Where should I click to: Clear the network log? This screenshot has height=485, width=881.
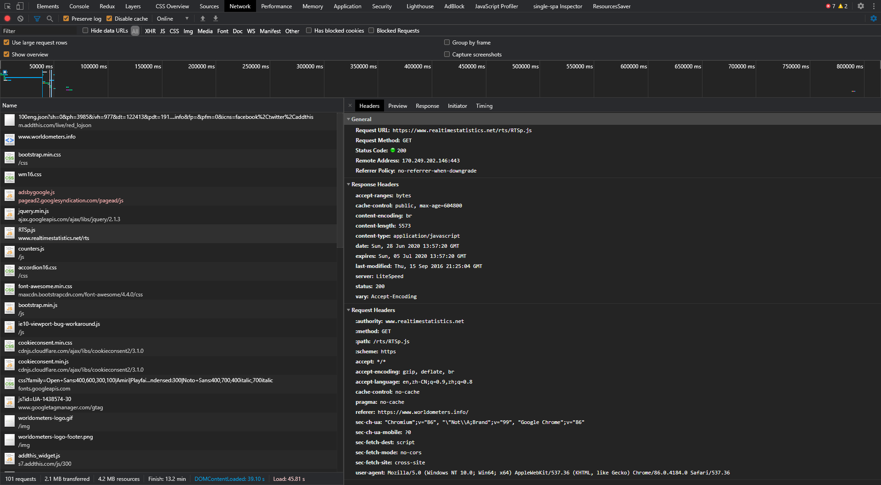point(20,19)
